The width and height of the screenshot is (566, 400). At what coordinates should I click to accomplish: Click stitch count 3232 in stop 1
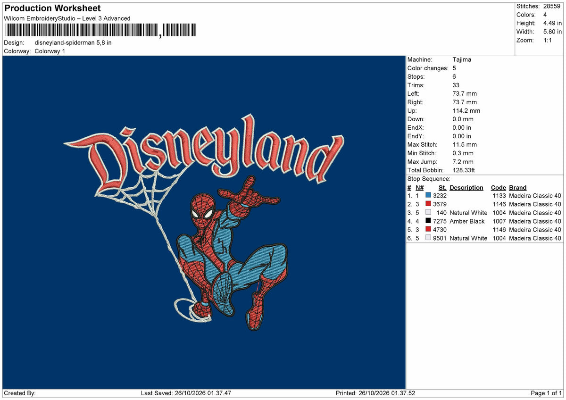click(x=440, y=196)
